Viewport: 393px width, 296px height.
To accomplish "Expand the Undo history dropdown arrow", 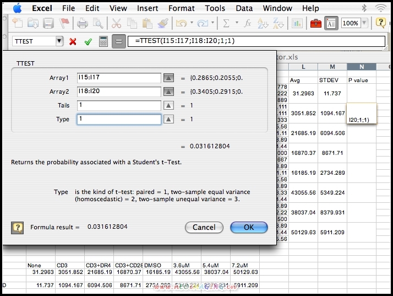I will 191,23.
